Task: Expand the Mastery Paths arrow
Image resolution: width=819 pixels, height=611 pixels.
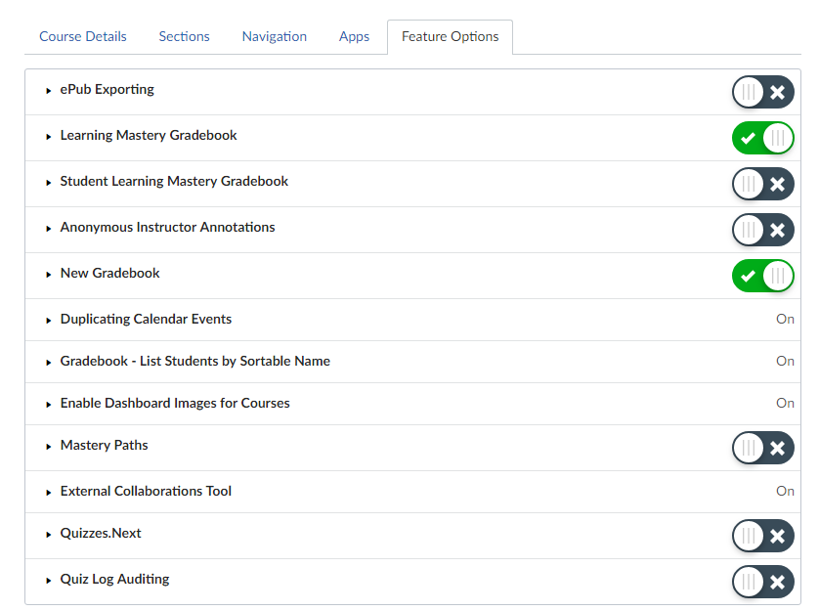Action: click(49, 447)
